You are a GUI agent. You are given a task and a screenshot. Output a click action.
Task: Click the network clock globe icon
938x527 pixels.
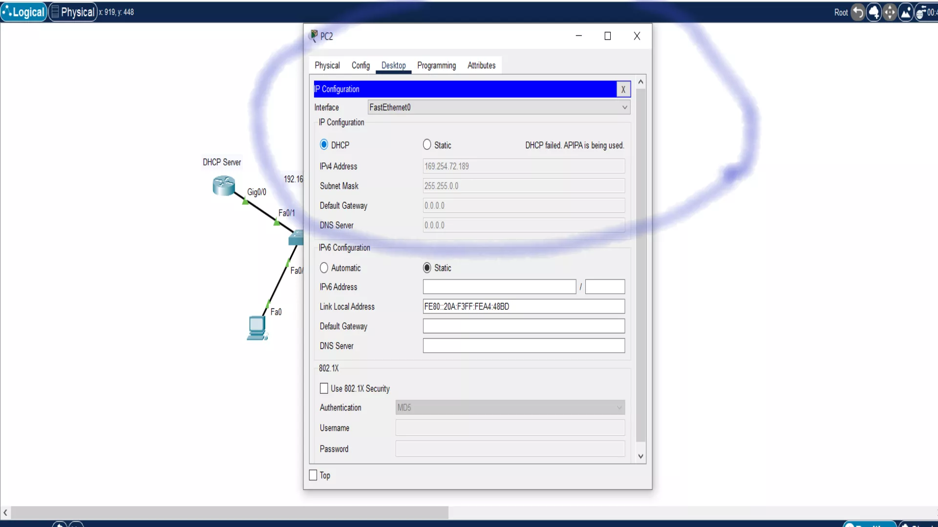point(920,13)
